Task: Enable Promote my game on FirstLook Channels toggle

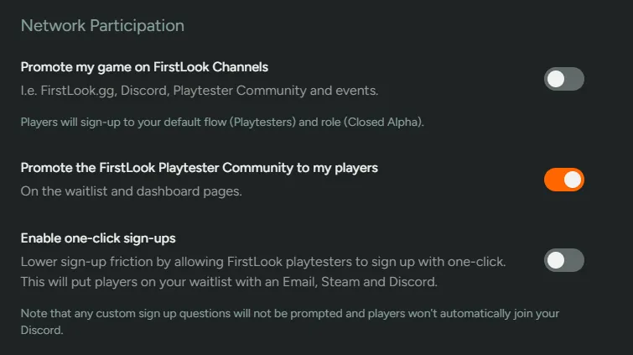Action: pos(563,80)
